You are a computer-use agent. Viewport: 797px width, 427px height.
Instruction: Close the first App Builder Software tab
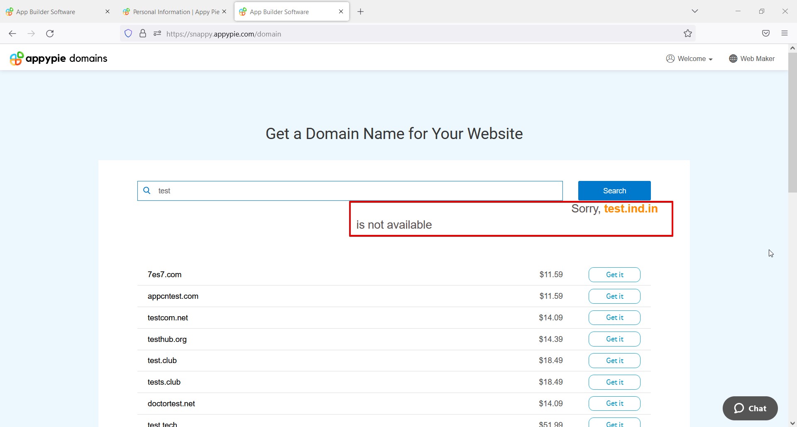tap(108, 12)
